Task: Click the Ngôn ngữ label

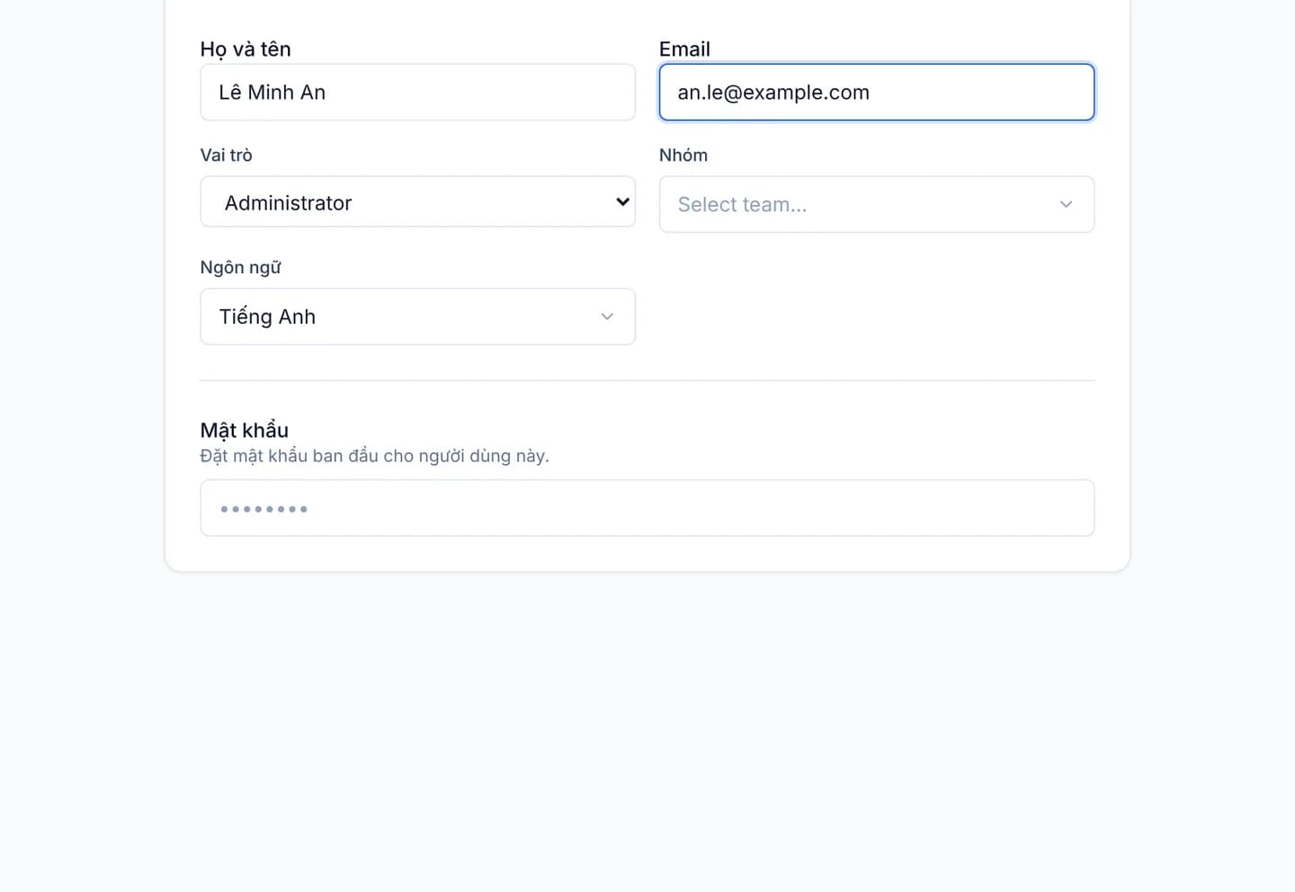Action: 240,268
